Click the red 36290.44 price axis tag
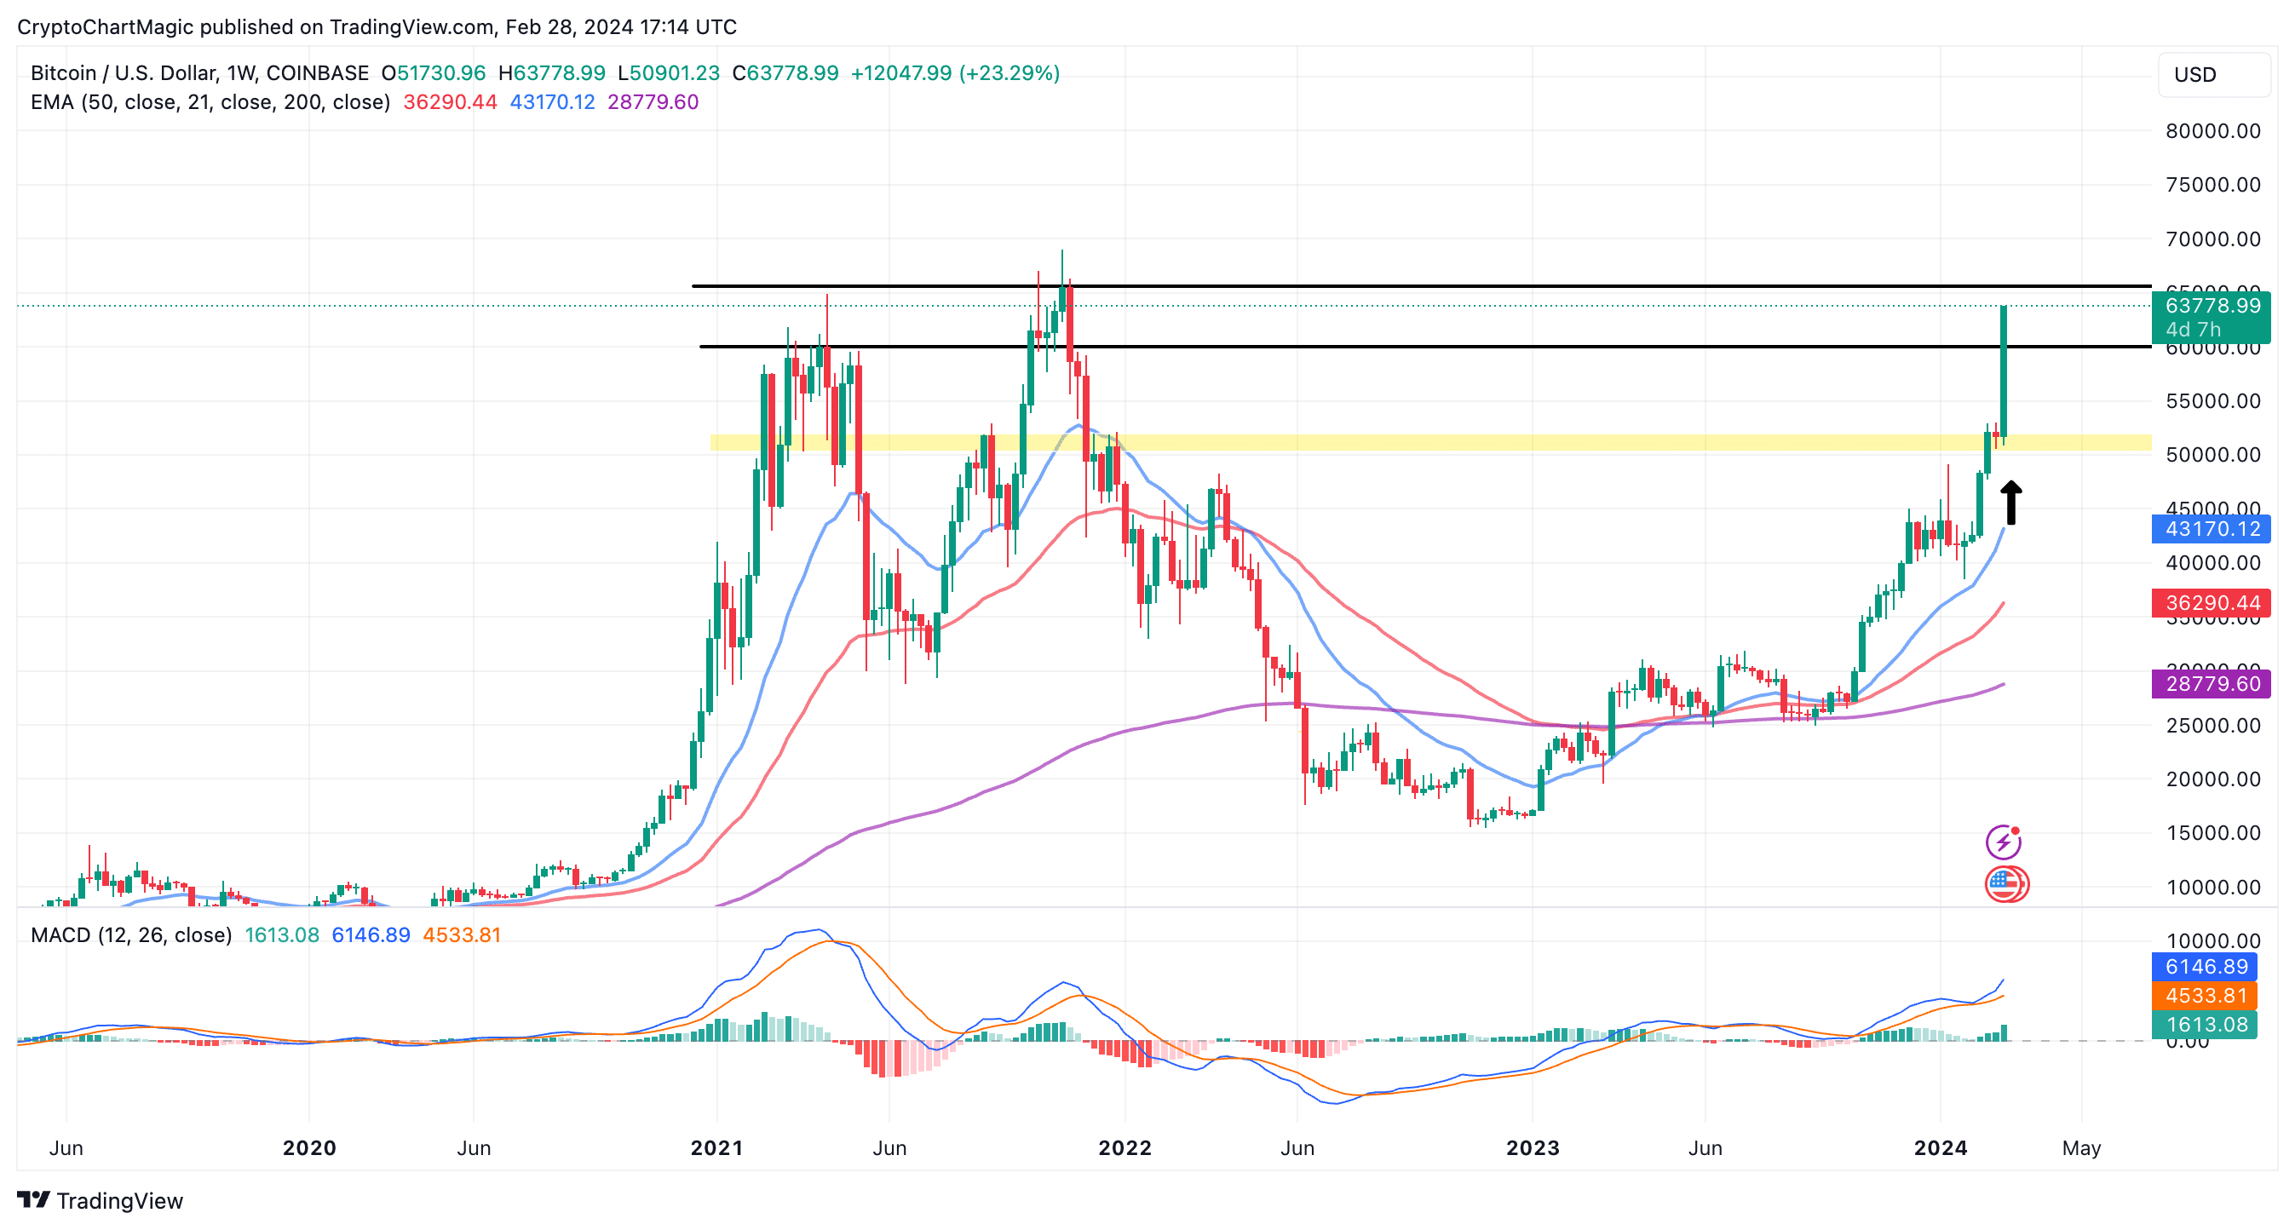 (2211, 603)
